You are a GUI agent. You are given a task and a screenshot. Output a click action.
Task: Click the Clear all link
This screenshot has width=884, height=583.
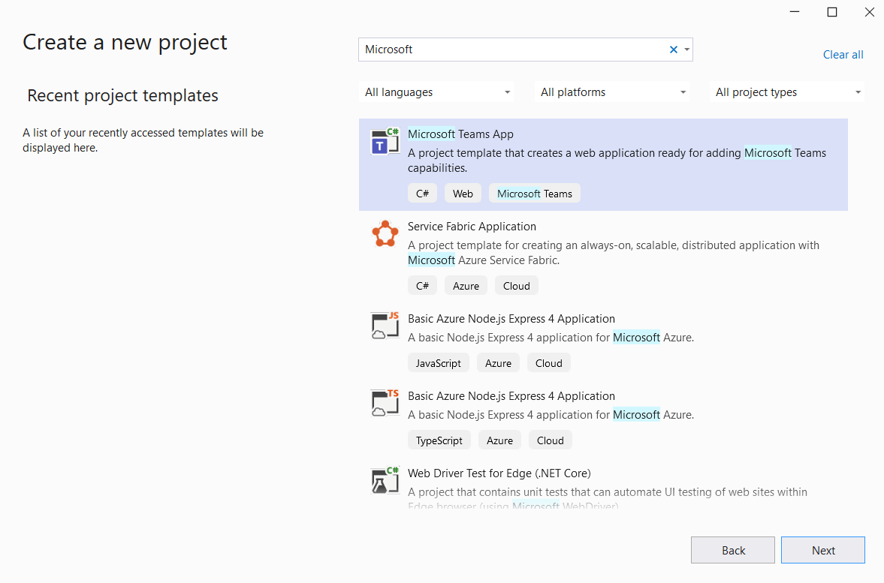[x=843, y=55]
